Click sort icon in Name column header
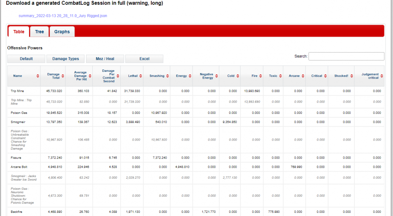This screenshot has height=216, width=393. [x=38, y=76]
